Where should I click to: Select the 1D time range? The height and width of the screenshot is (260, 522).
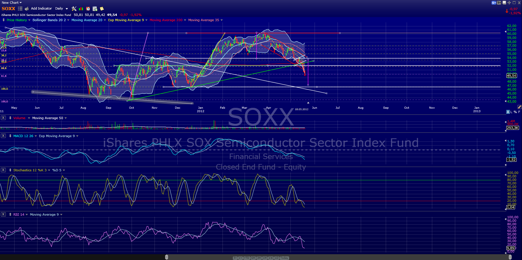click(x=277, y=258)
